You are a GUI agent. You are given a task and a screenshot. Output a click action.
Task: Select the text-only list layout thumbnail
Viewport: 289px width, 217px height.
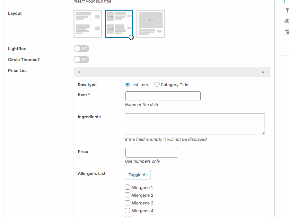[88, 24]
